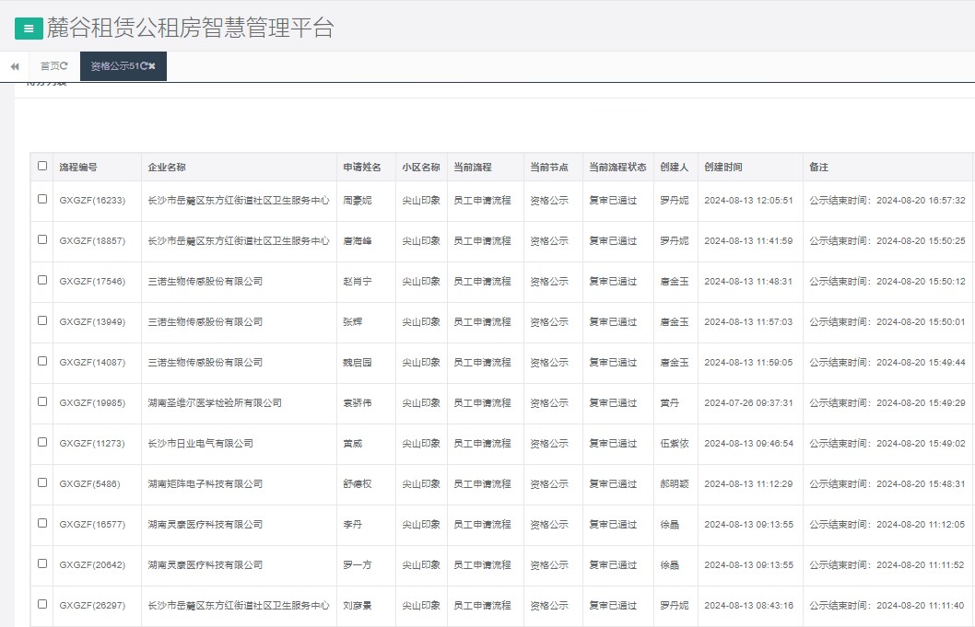Switch to the 首页 tab
The height and width of the screenshot is (627, 975).
51,65
